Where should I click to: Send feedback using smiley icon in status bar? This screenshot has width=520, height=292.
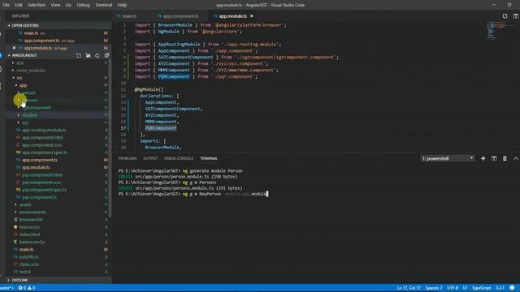[513, 288]
